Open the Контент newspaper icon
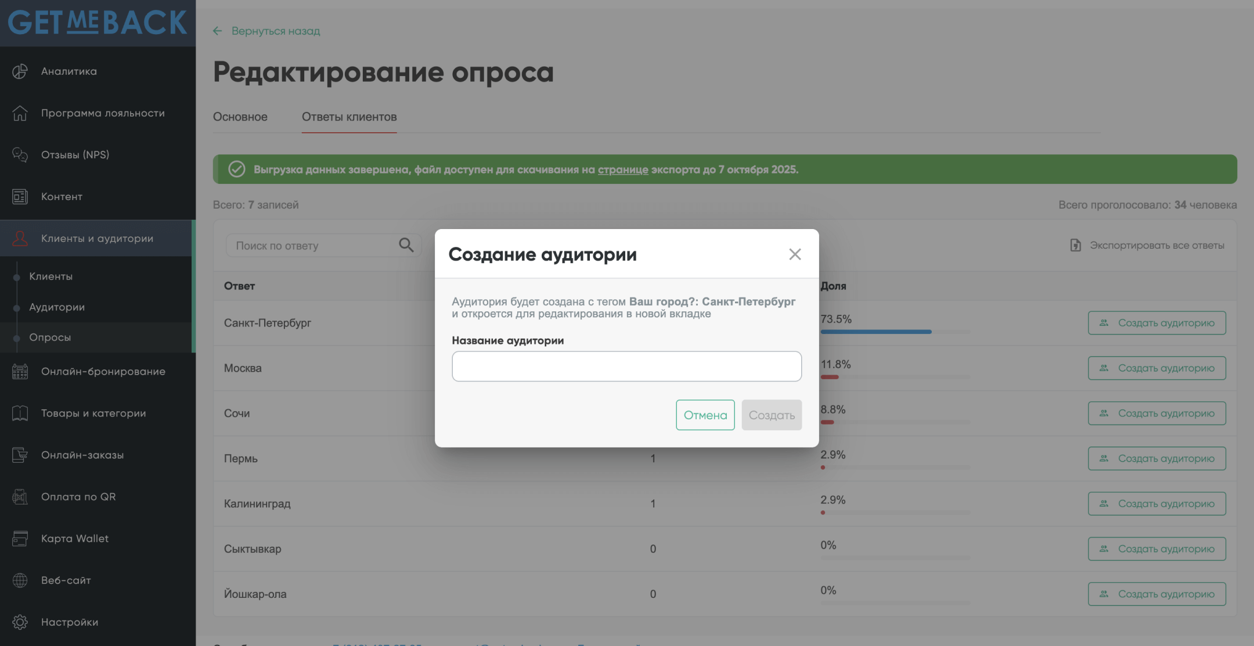1254x646 pixels. [x=20, y=197]
